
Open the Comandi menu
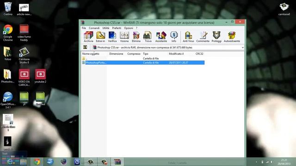tap(94, 28)
